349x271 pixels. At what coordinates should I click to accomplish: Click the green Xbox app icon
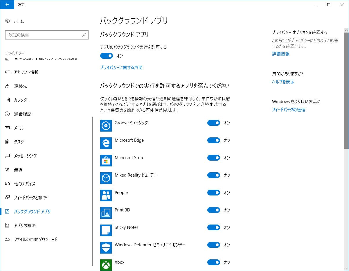coord(106,265)
